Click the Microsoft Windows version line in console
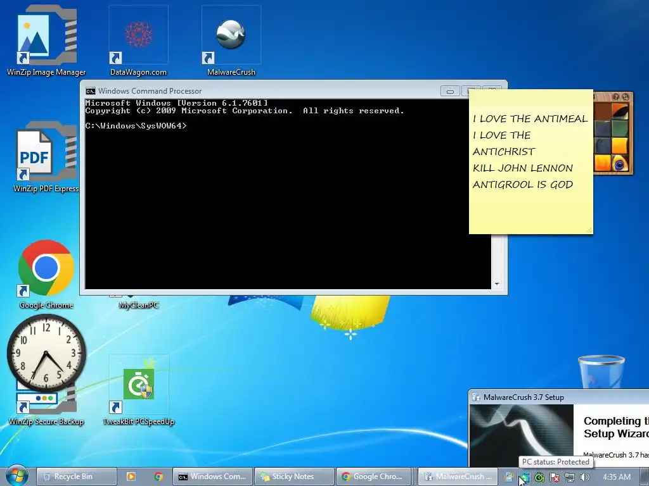This screenshot has width=649, height=486. (177, 103)
